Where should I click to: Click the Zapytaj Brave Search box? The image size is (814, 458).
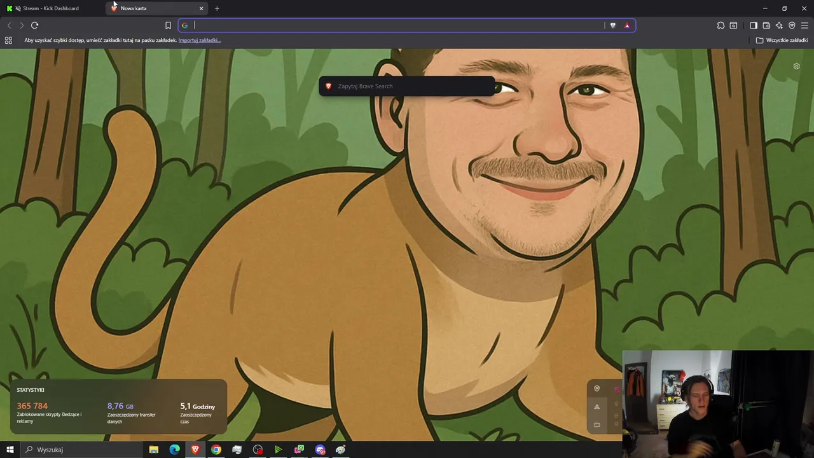(406, 86)
